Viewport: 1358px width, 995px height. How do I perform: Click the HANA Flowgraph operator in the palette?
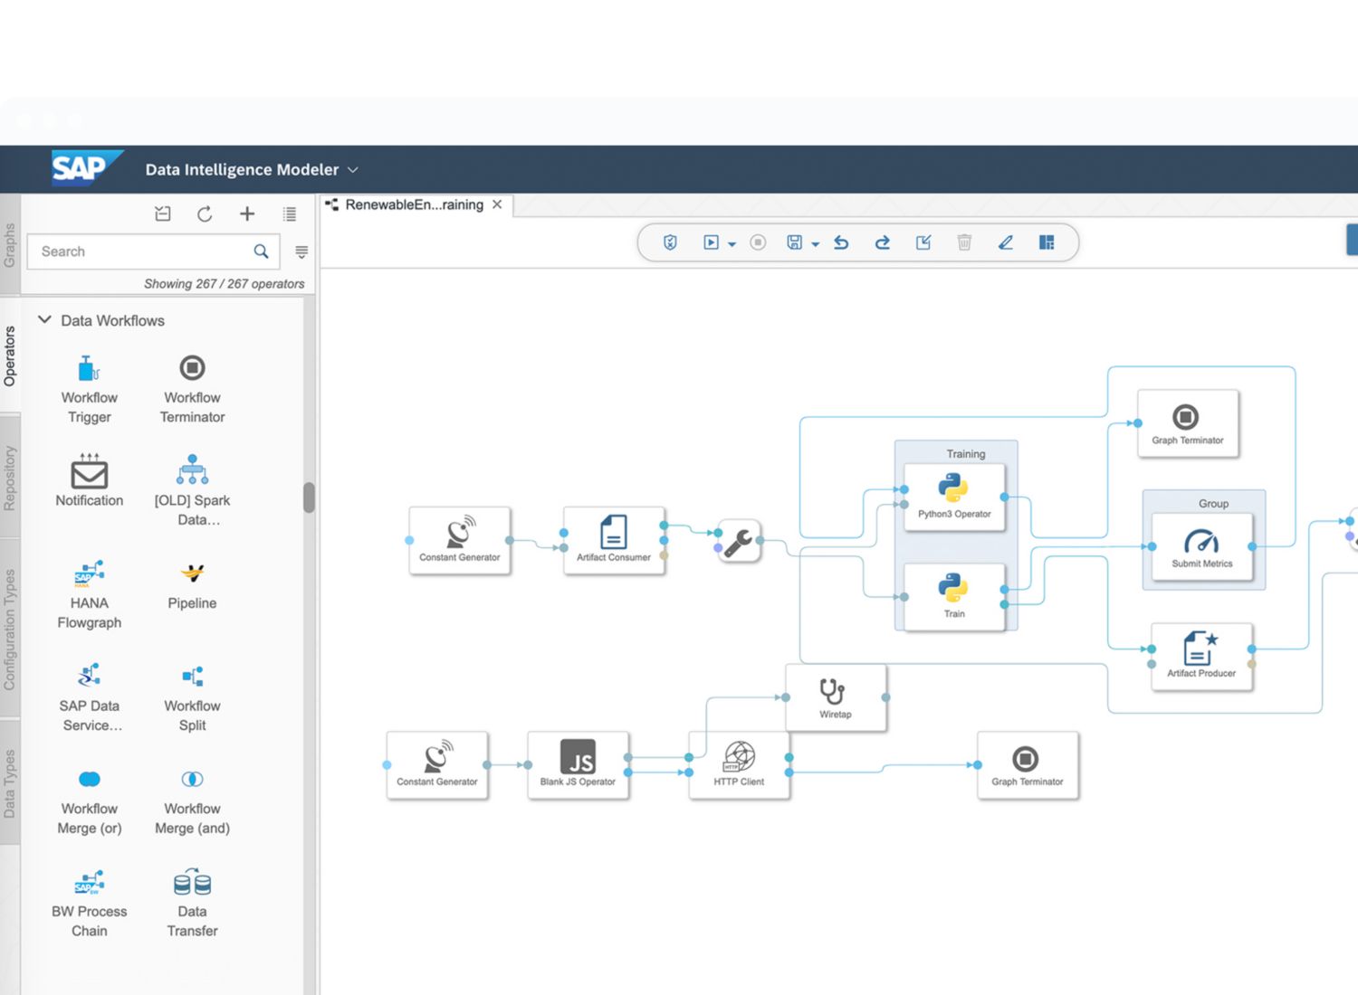[89, 594]
